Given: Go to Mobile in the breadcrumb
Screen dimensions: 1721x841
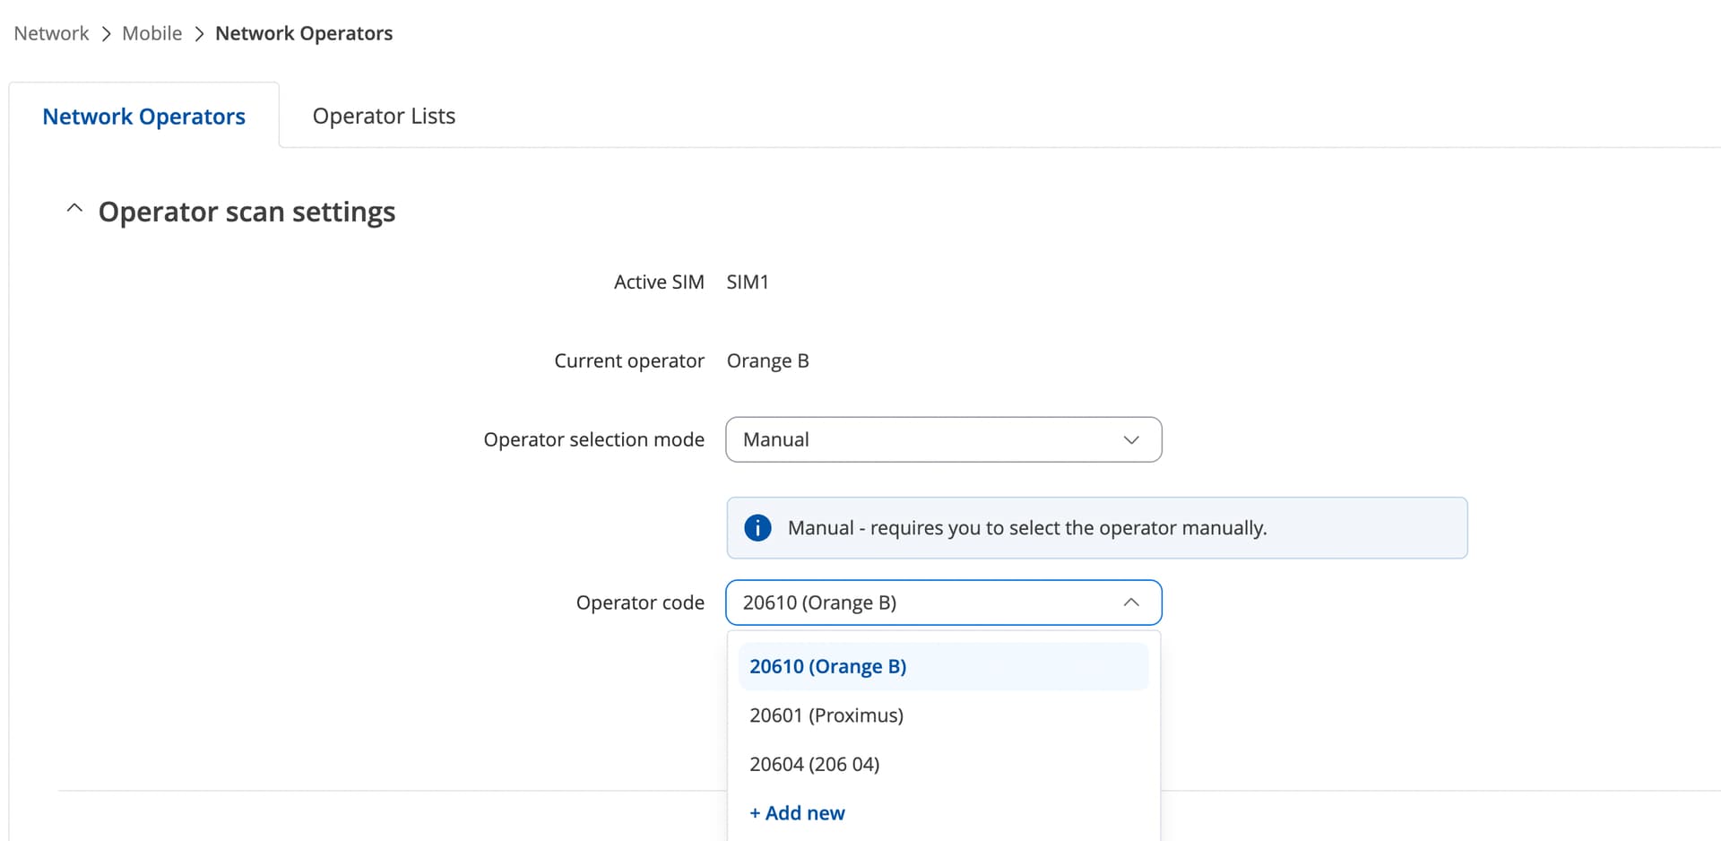Looking at the screenshot, I should tap(151, 33).
